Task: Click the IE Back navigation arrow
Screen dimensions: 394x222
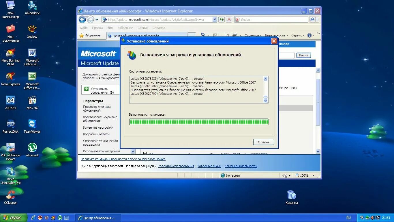Action: (82, 19)
